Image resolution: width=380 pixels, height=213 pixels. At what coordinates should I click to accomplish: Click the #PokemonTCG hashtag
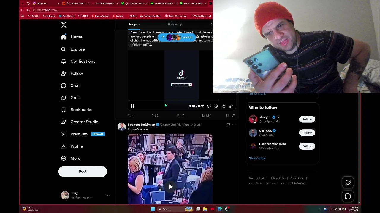141,45
